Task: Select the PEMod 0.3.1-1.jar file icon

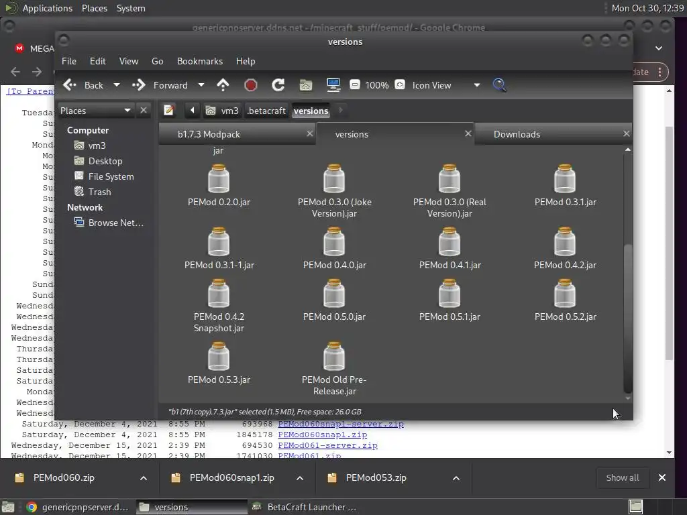Action: click(x=219, y=241)
